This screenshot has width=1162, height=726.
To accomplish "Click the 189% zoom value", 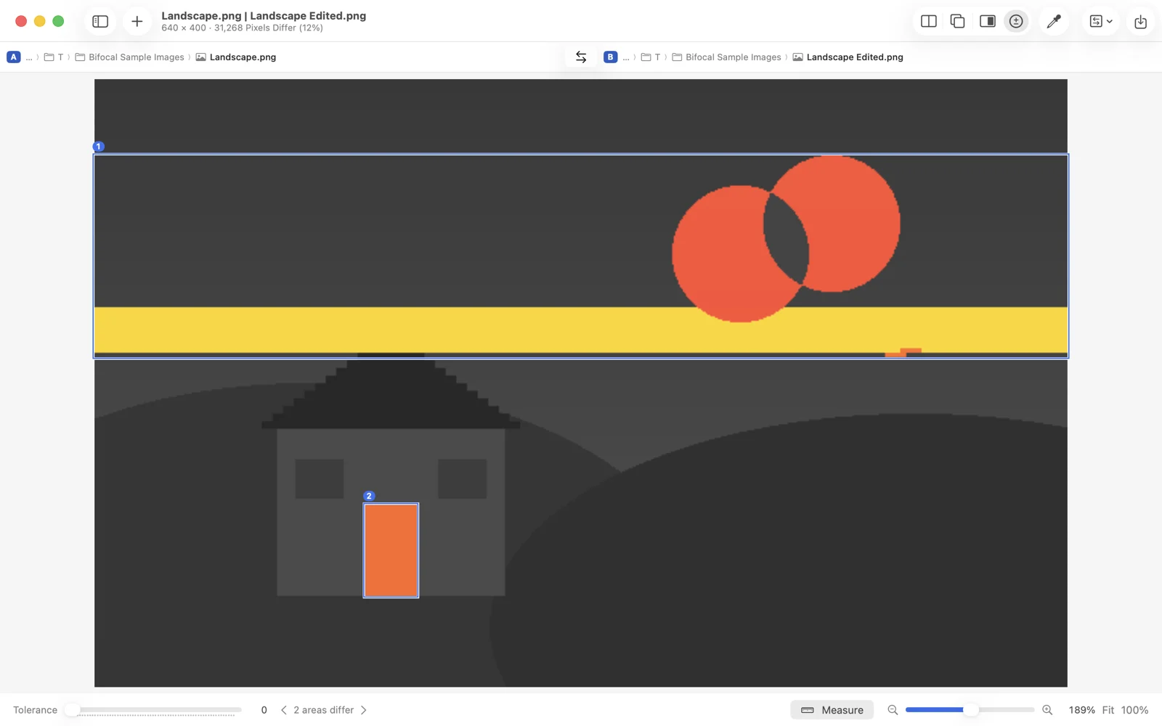I will tap(1081, 710).
